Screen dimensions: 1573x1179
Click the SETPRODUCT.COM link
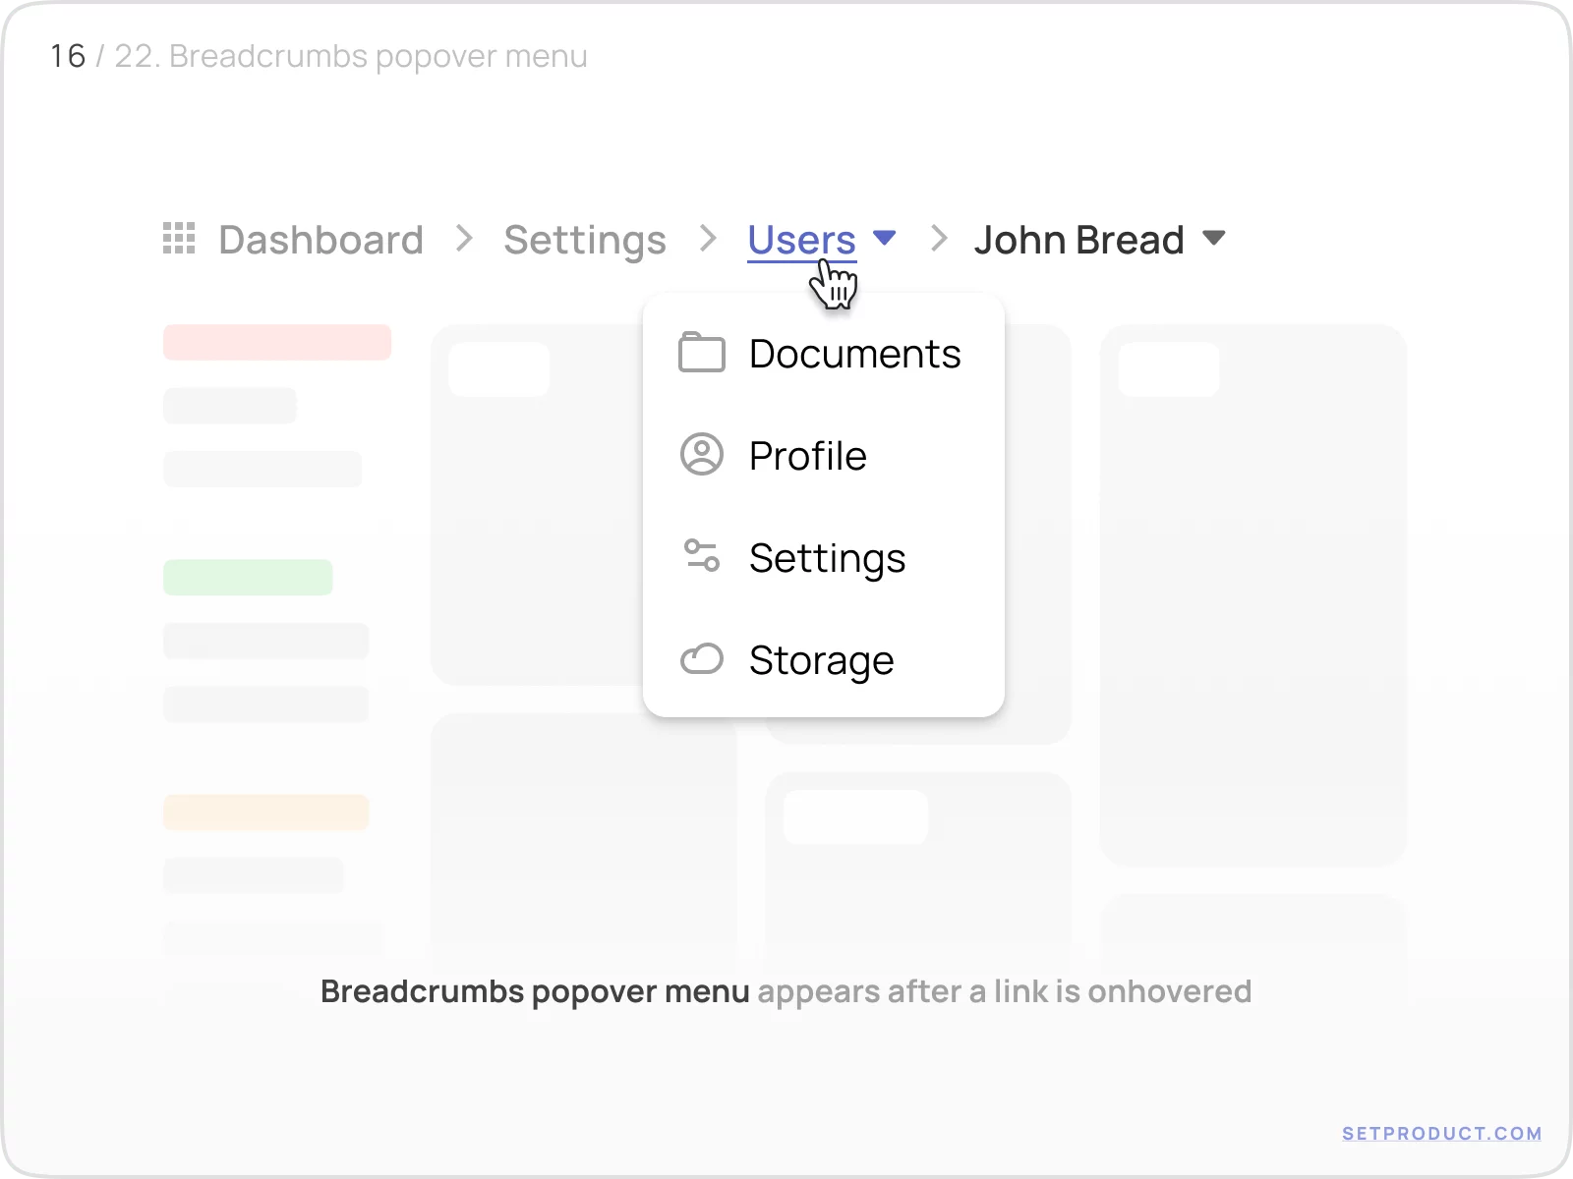tap(1441, 1132)
